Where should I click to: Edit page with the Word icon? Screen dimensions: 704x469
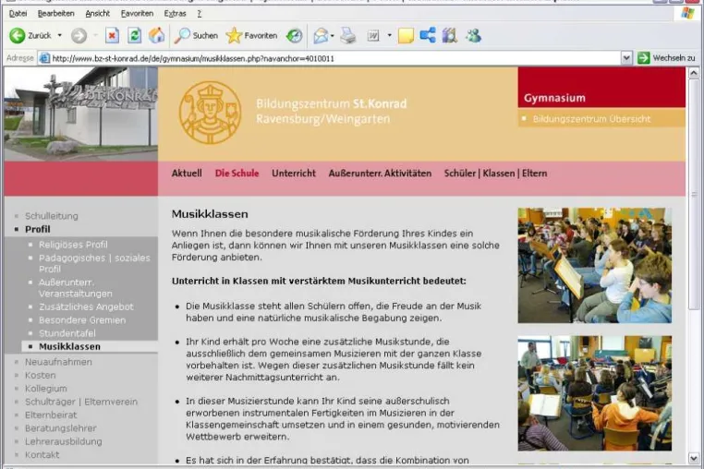(x=373, y=35)
